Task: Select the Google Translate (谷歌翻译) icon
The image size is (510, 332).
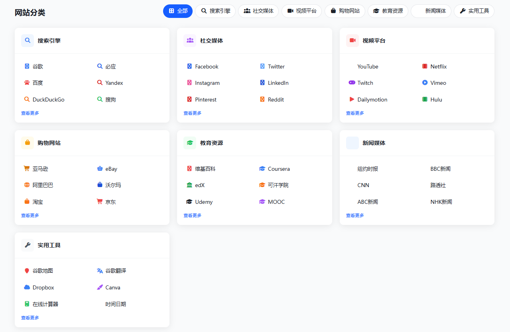Action: 100,270
